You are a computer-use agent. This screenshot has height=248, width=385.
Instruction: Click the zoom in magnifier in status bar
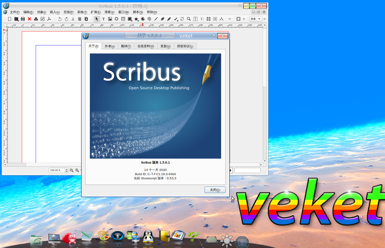(x=77, y=170)
